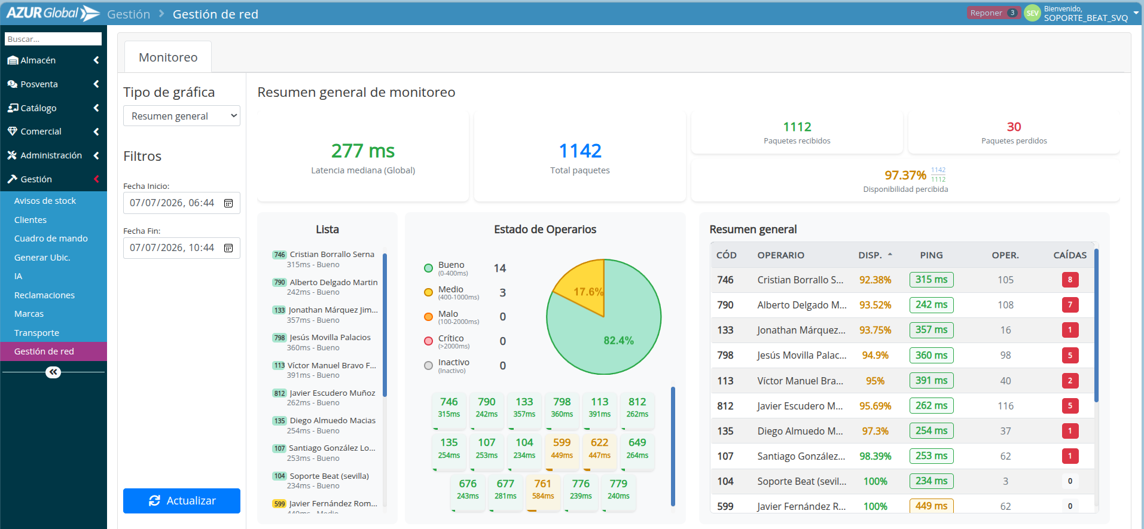Click the Fecha Inicio date field

click(x=182, y=203)
